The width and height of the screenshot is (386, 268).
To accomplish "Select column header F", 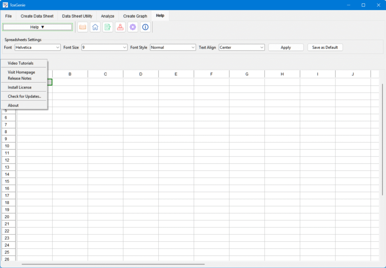I will [x=211, y=74].
